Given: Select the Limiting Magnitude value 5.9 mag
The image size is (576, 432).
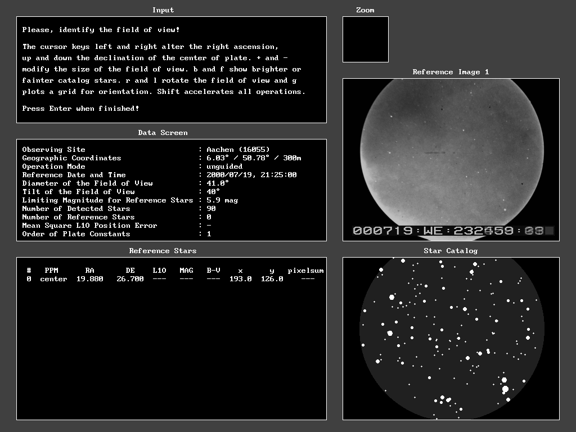Looking at the screenshot, I should (x=222, y=200).
